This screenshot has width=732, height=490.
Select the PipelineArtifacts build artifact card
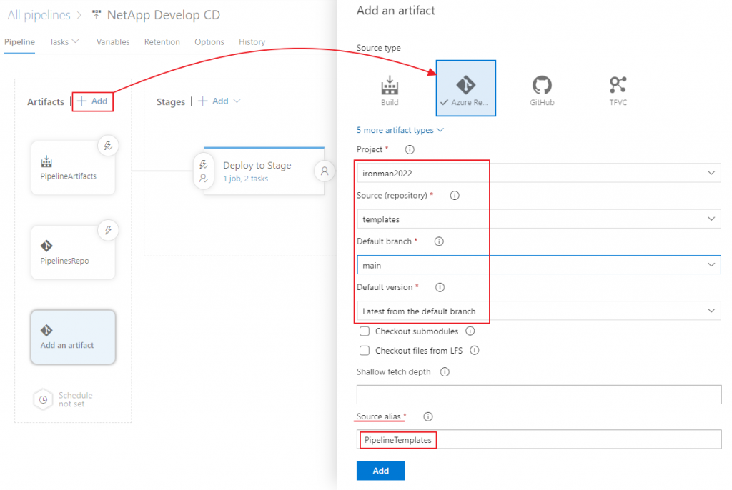(x=73, y=168)
